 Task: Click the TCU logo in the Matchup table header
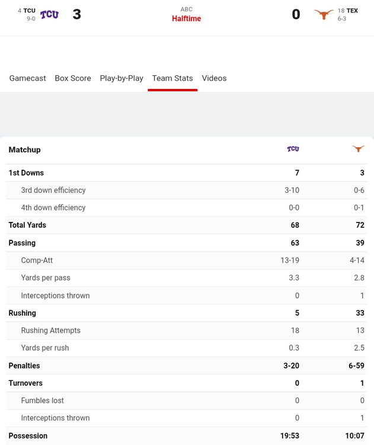293,149
